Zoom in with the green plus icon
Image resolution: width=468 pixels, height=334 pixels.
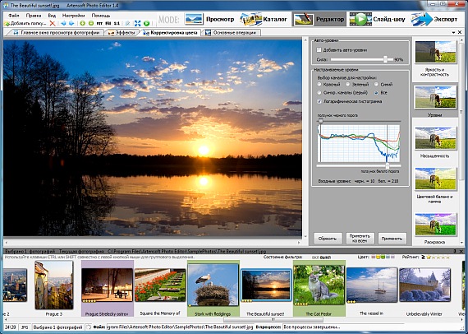point(83,23)
